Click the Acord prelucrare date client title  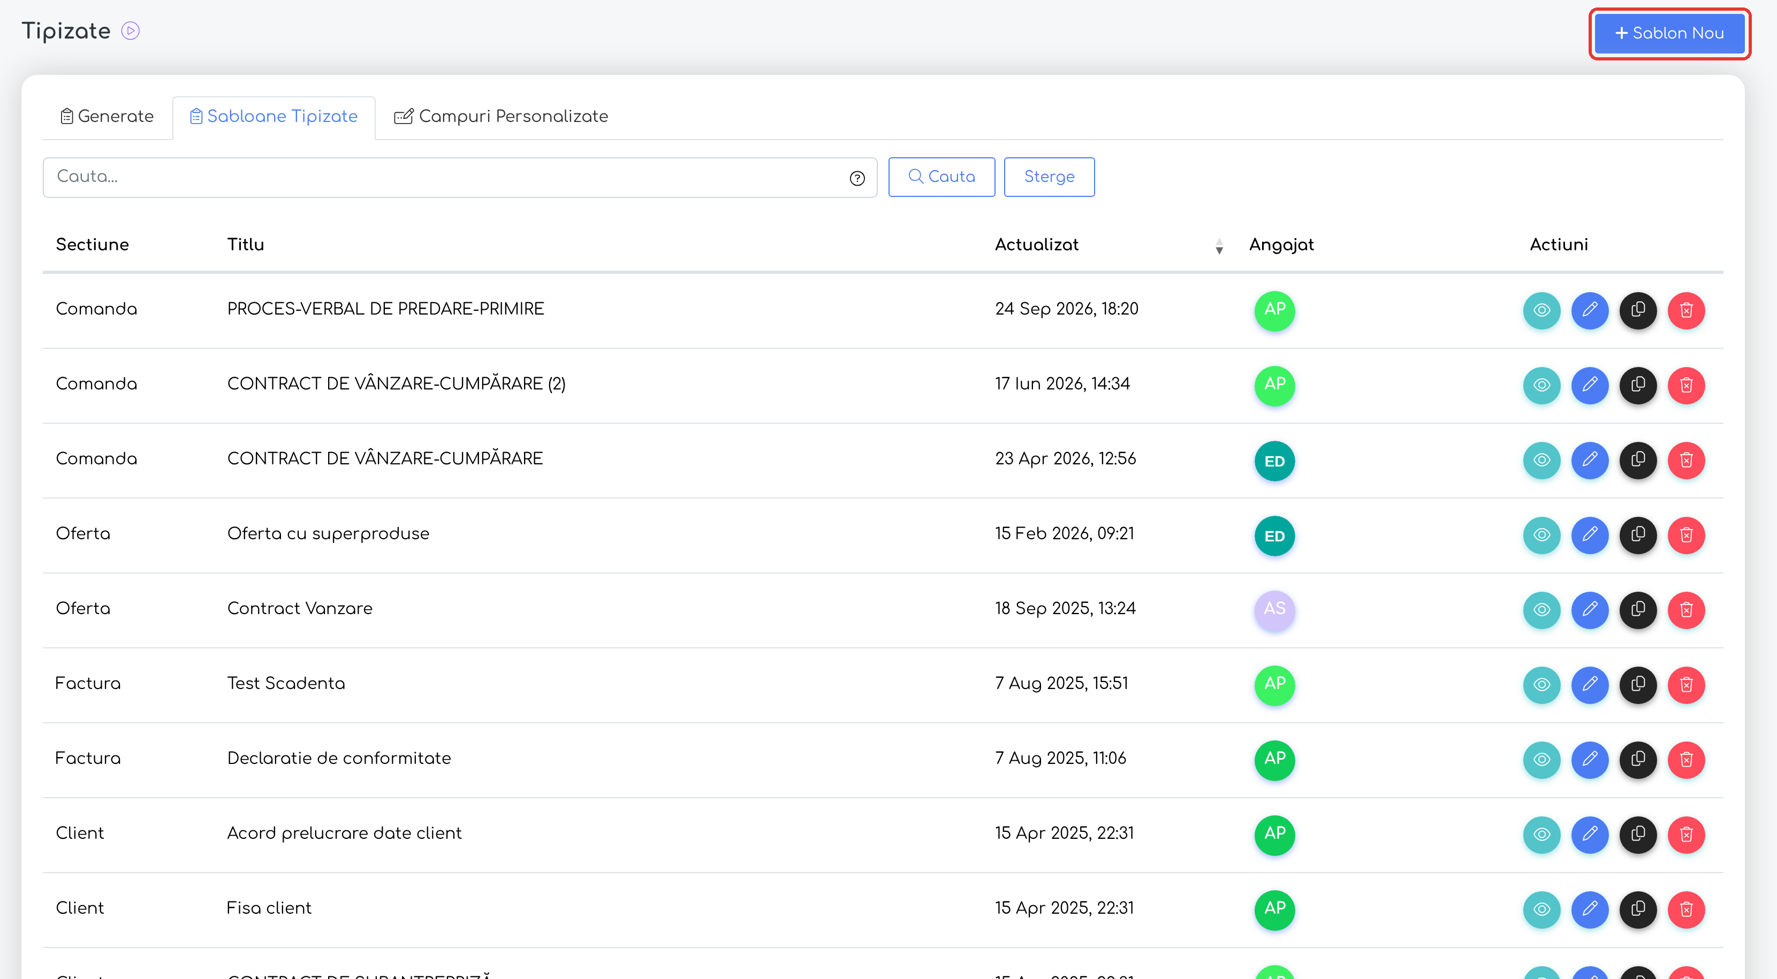click(x=344, y=833)
